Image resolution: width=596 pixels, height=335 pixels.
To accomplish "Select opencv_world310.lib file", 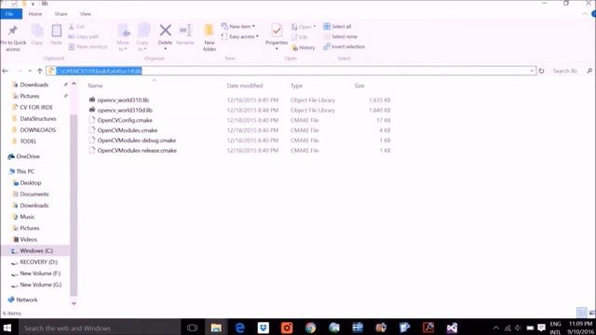I will (123, 100).
